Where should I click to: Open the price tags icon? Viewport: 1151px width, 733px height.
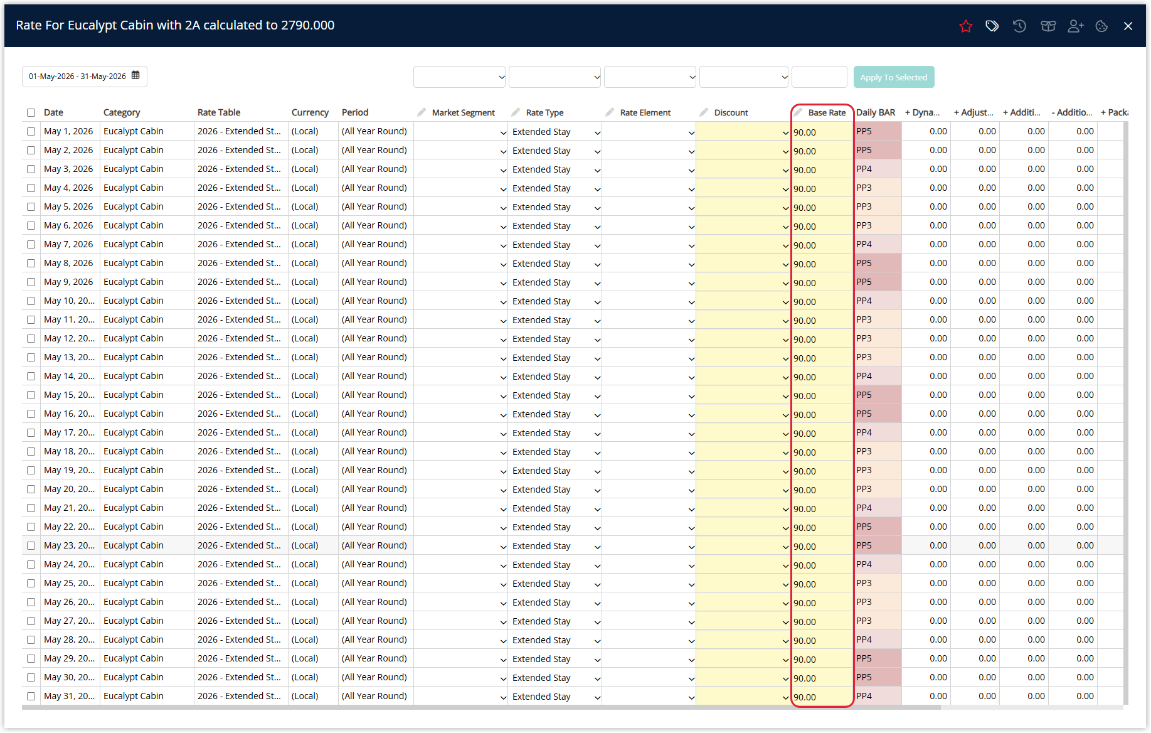click(992, 26)
